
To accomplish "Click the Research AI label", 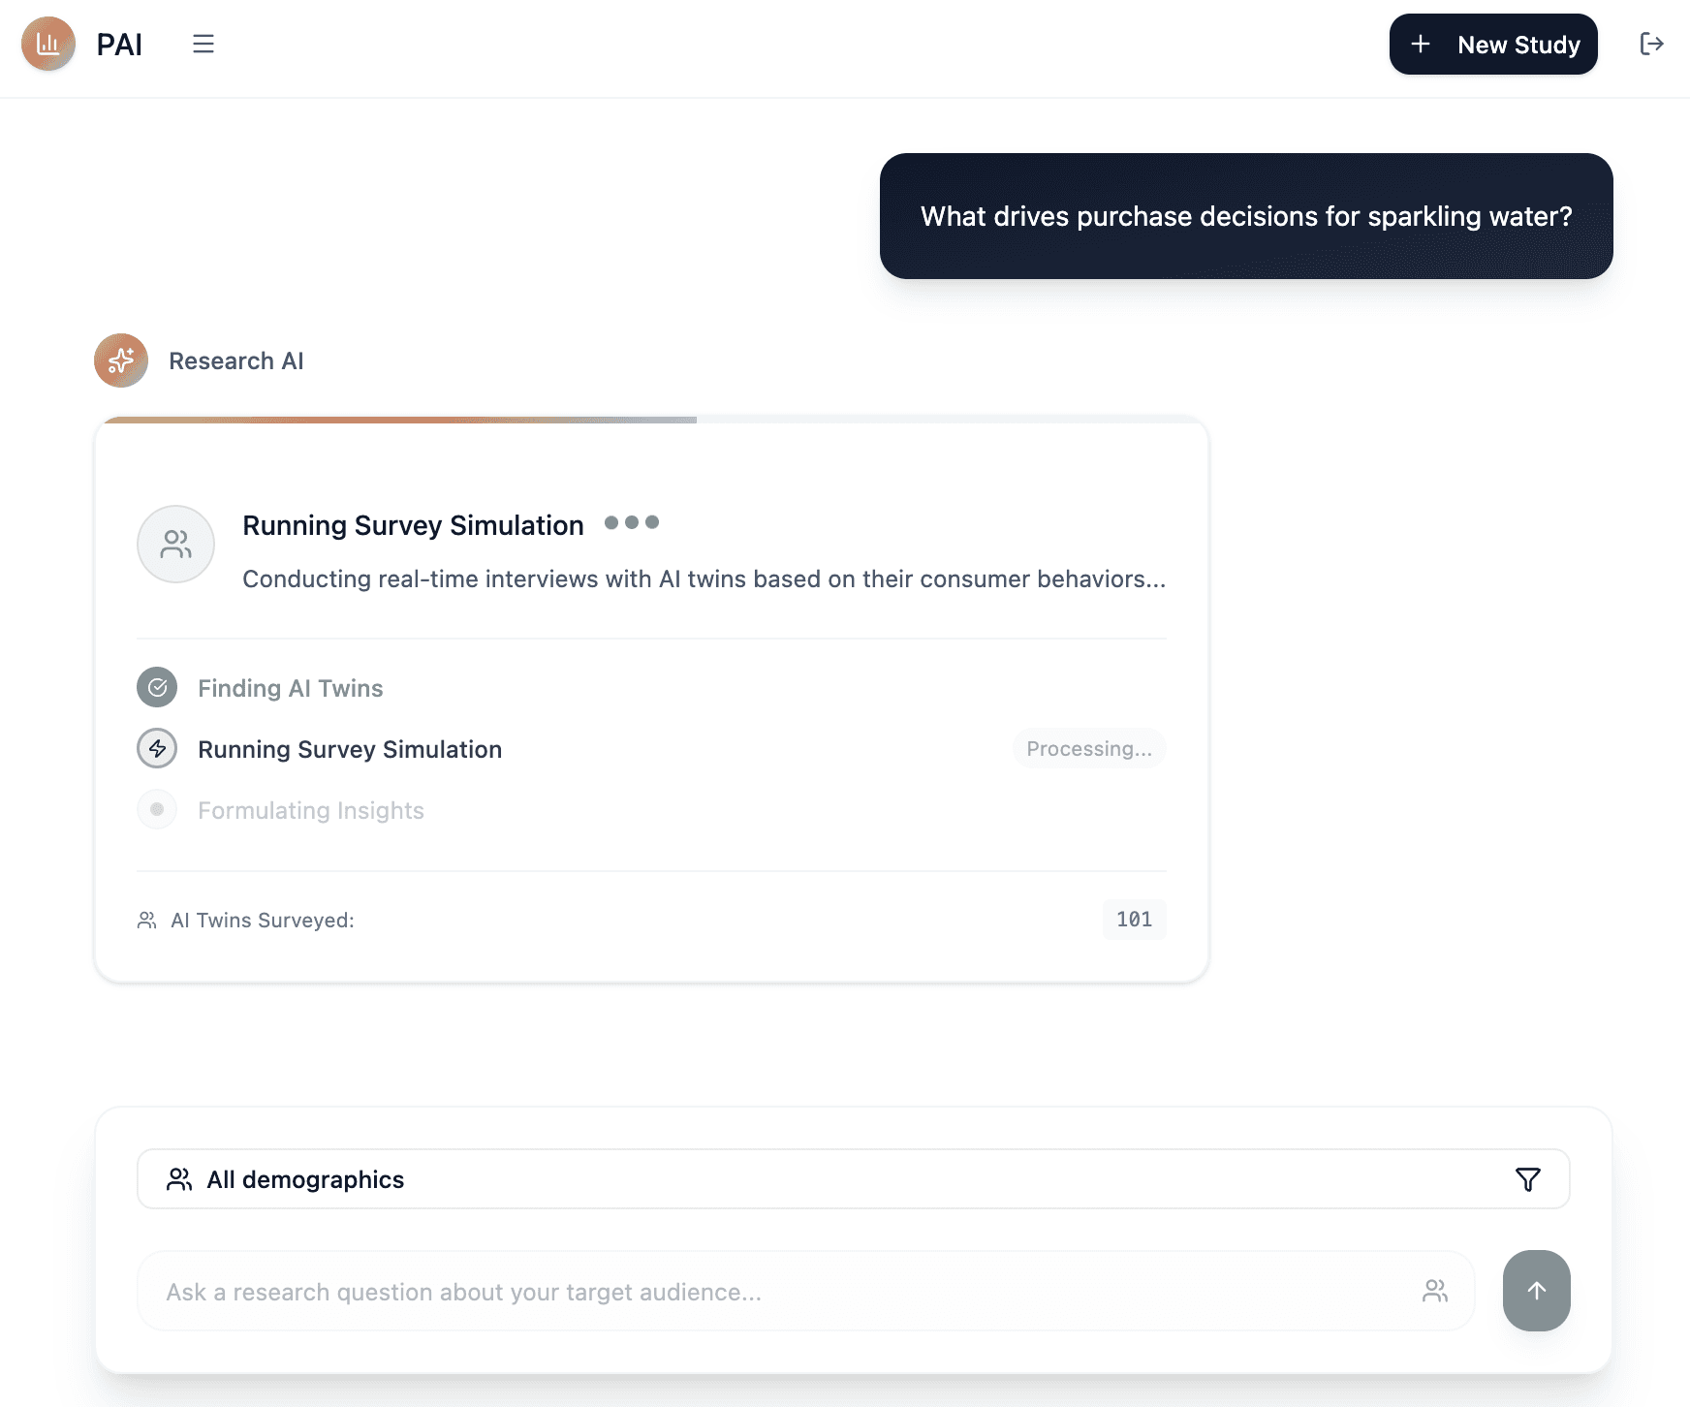I will tap(236, 360).
